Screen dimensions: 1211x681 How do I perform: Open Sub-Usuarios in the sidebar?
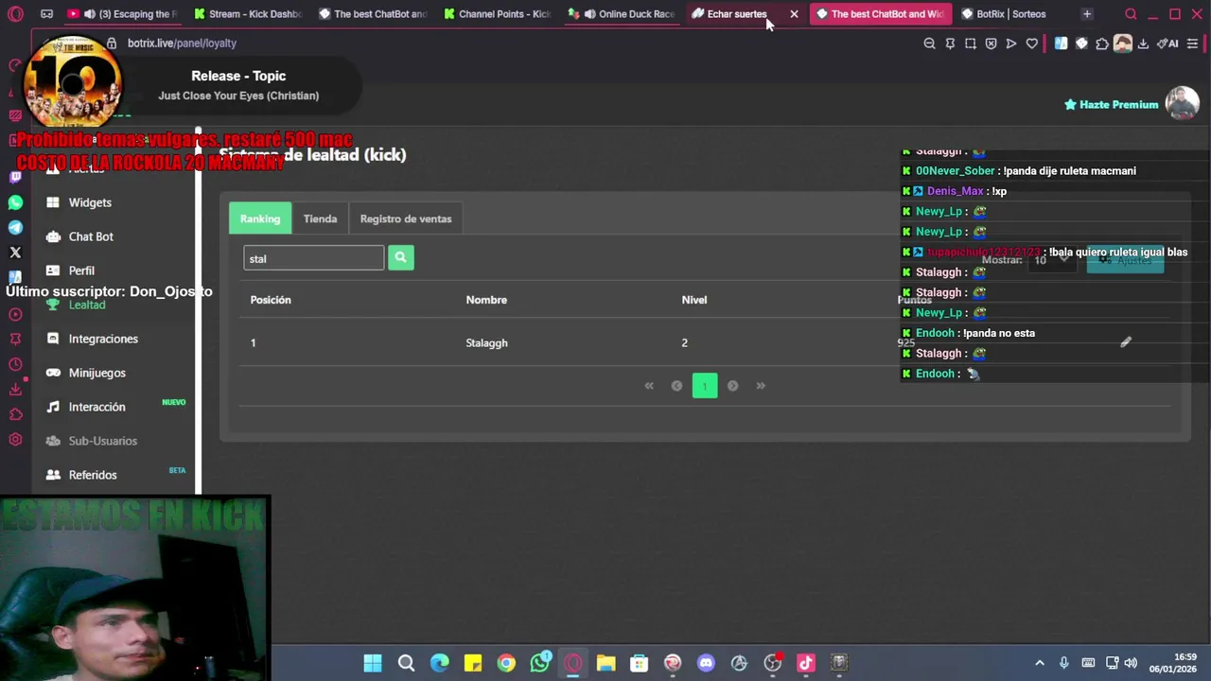click(x=102, y=441)
